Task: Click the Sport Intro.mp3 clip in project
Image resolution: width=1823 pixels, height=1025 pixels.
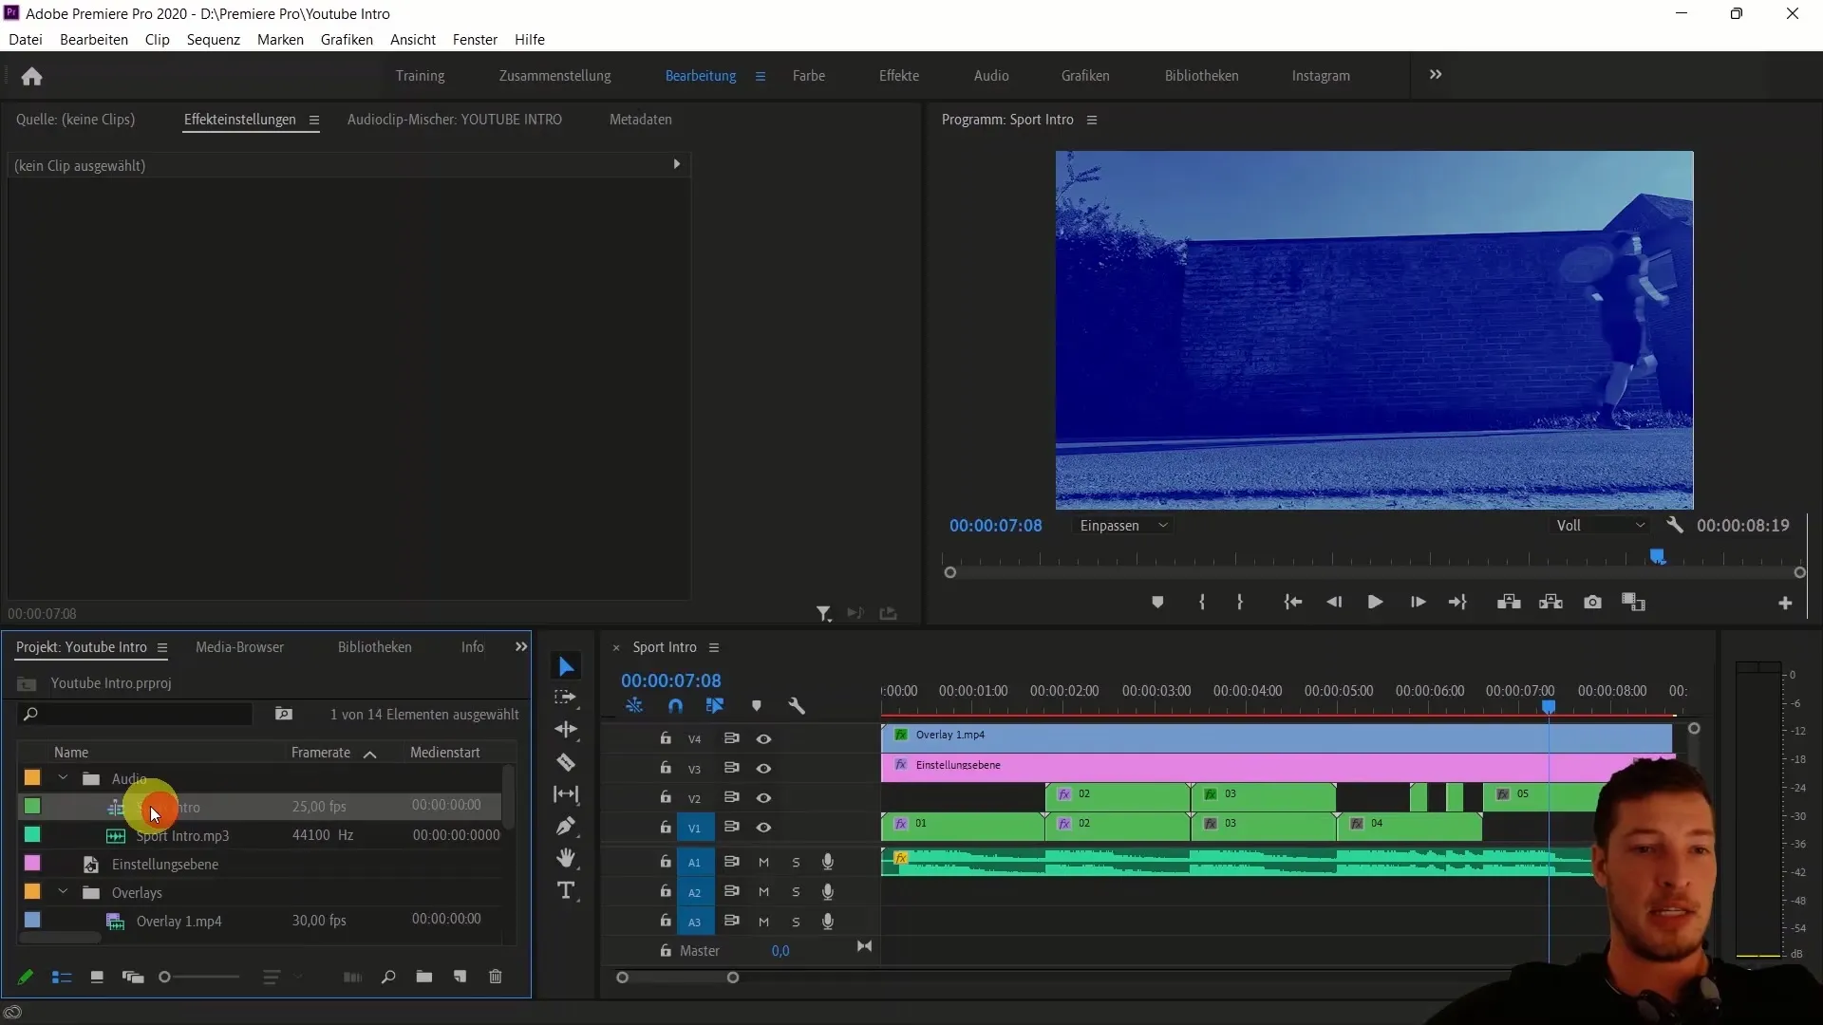Action: (x=183, y=836)
